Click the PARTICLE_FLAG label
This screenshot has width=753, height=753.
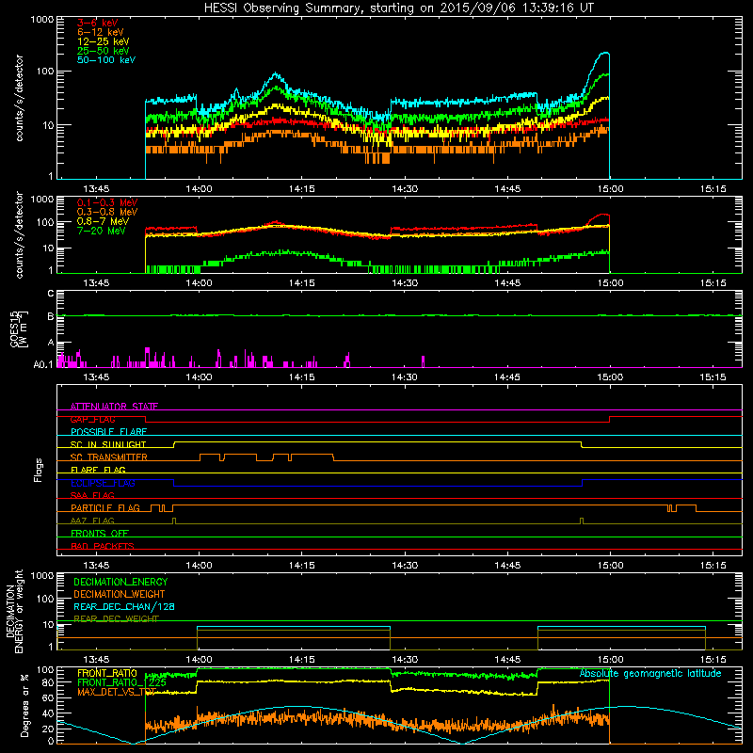105,508
